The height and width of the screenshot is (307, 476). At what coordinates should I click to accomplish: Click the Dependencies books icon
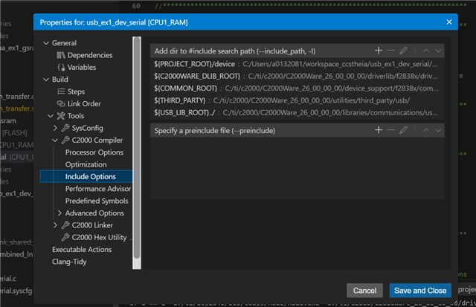tap(61, 55)
